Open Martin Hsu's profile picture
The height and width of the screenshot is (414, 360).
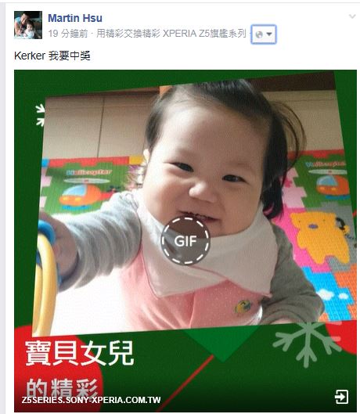pyautogui.click(x=28, y=25)
